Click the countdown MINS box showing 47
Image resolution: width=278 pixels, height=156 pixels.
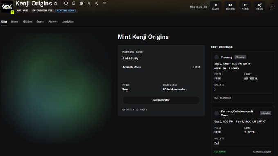(245, 7)
